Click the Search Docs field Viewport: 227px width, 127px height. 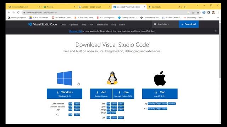point(165,24)
